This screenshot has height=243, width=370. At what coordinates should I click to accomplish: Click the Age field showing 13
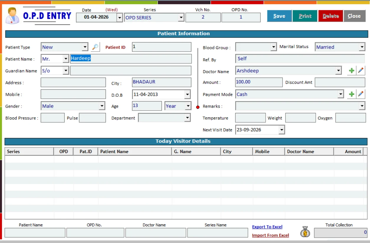click(x=147, y=106)
